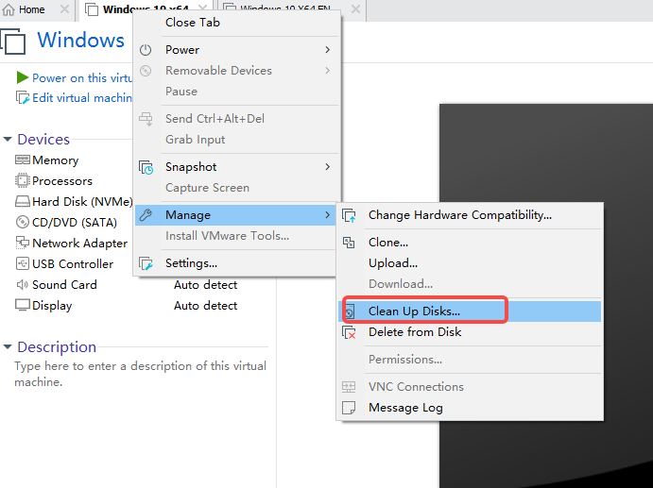Click the Home tab house icon
653x488 pixels.
(9, 9)
